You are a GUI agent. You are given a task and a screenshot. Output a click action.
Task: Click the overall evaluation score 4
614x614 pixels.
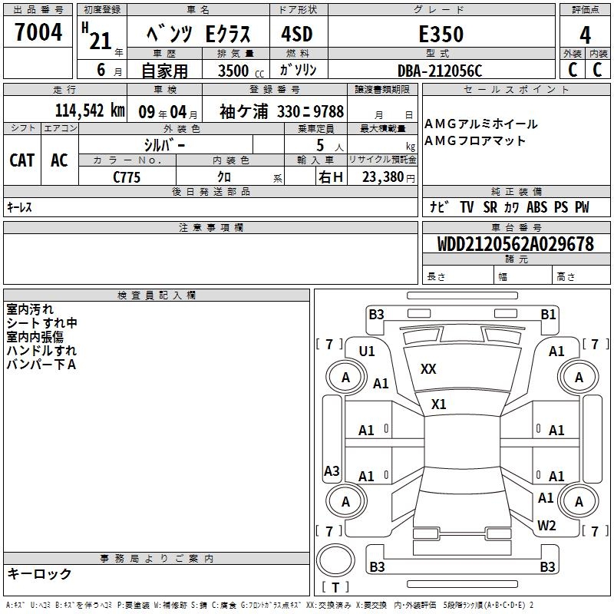(x=585, y=35)
